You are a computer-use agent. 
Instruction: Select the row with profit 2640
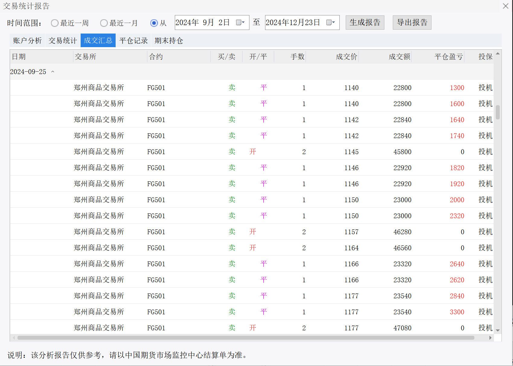click(252, 264)
